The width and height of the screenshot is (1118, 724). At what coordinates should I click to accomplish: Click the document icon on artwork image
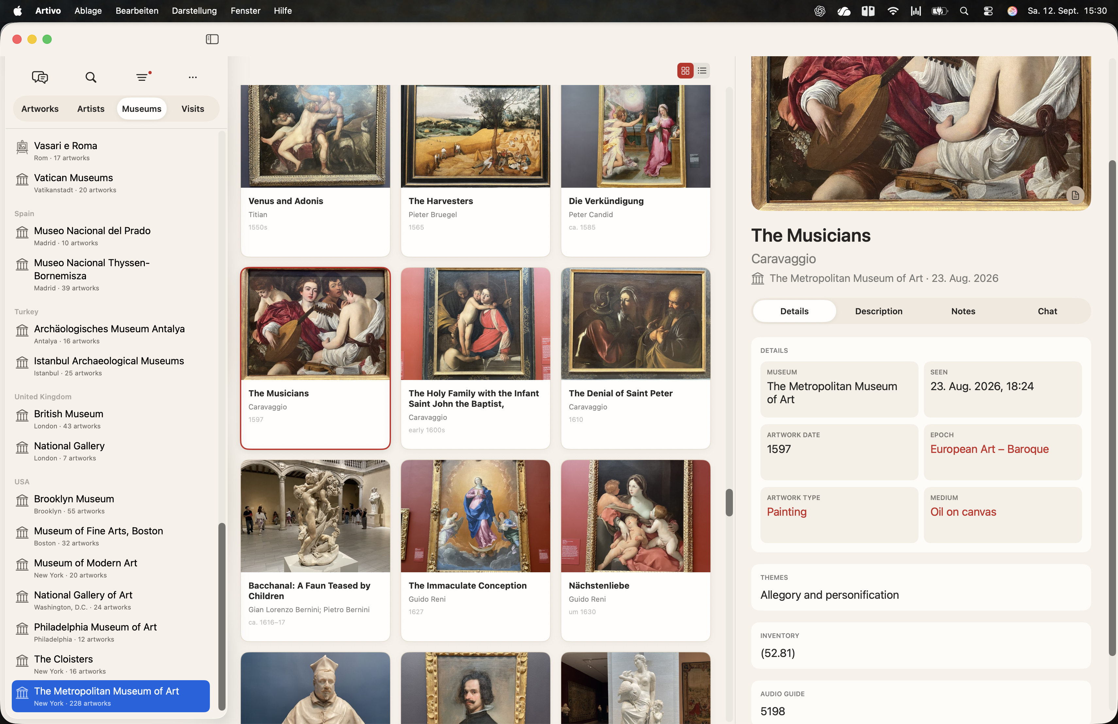tap(1075, 195)
